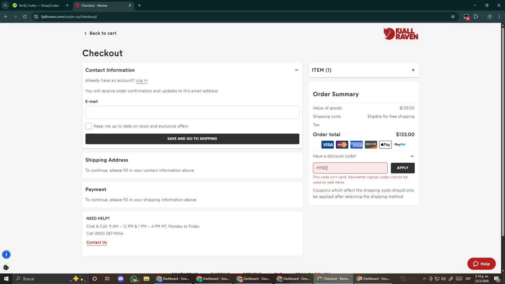Check the newsletter and exclusive offers box
505x284 pixels.
pos(89,126)
